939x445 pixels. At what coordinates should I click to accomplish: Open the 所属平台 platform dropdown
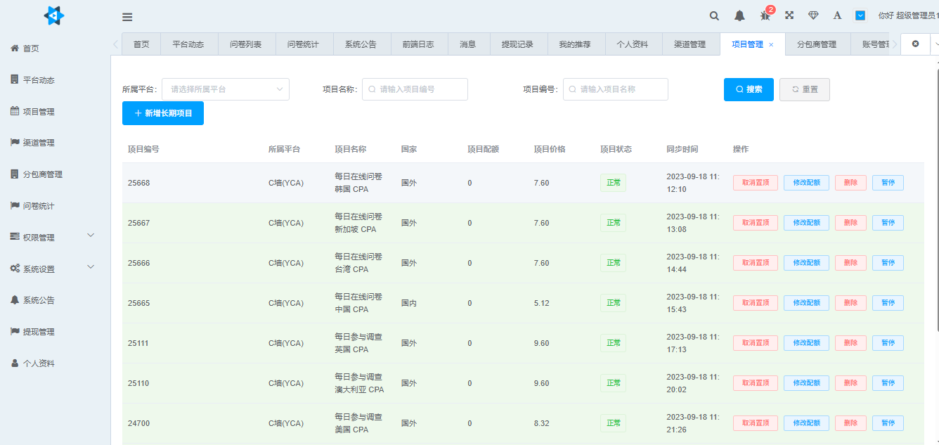[225, 89]
